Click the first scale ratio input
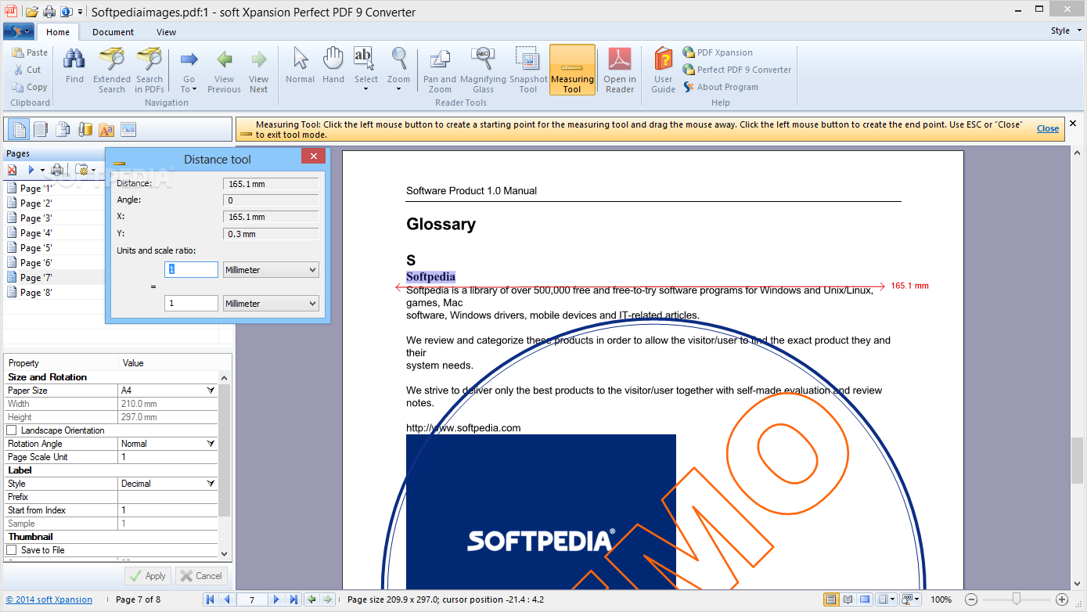The width and height of the screenshot is (1087, 612). click(x=191, y=269)
